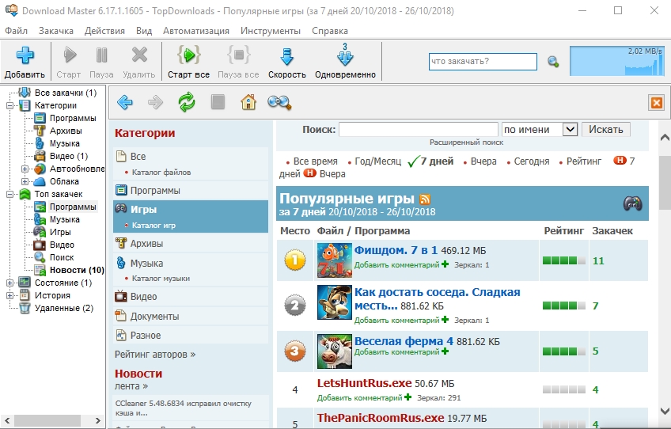Click the rating bar of LetsHuntRus.exe row

point(564,389)
